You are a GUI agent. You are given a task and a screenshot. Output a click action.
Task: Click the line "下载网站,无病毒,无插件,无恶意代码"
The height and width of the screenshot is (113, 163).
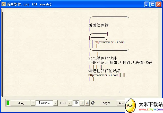pyautogui.click(x=120, y=62)
